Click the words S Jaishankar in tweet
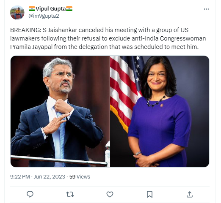 [60, 30]
